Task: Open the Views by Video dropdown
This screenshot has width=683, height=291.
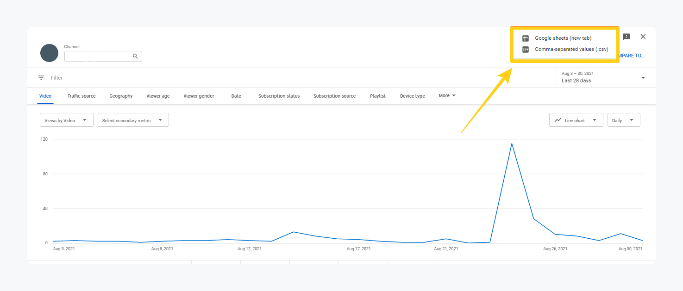Action: pos(66,120)
